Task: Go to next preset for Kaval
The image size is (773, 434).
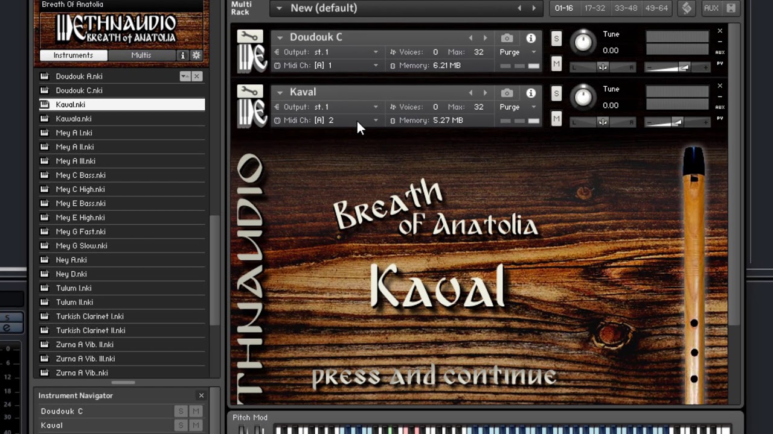Action: (485, 93)
